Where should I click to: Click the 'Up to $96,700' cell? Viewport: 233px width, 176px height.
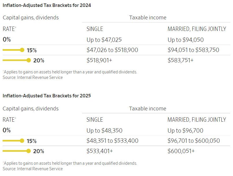(x=186, y=131)
